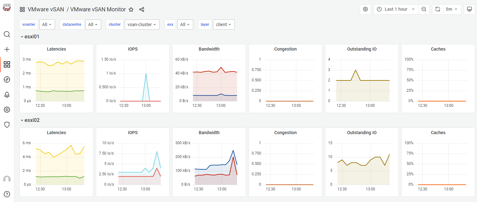Open the datacentre All dropdown

[93, 25]
